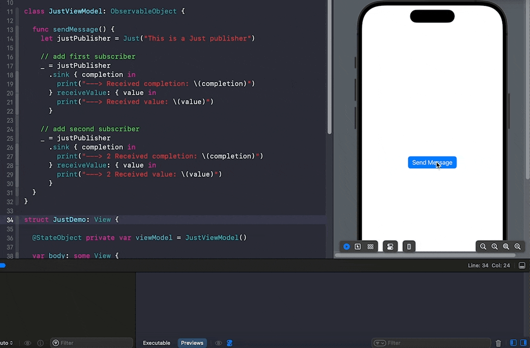
Task: Toggle the variables view pane button
Action: pos(513,343)
